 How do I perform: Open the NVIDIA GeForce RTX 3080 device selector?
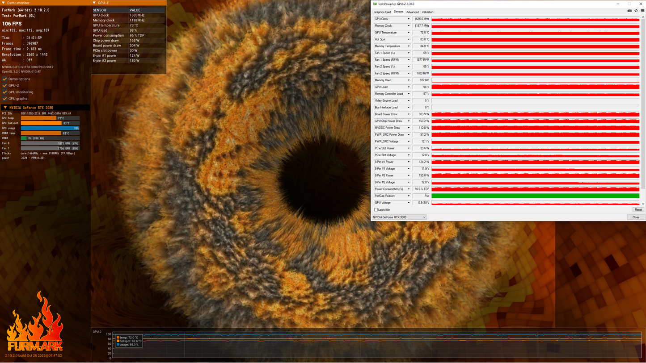(x=399, y=217)
